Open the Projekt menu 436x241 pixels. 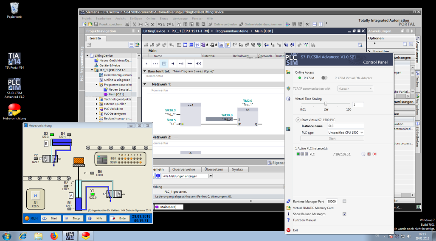point(87,19)
